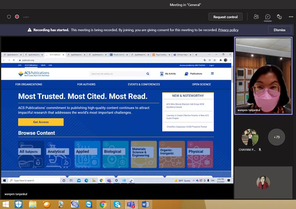296x209 pixels.
Task: Click the muted microphone icon beside CHAYANI
Action: 260,150
